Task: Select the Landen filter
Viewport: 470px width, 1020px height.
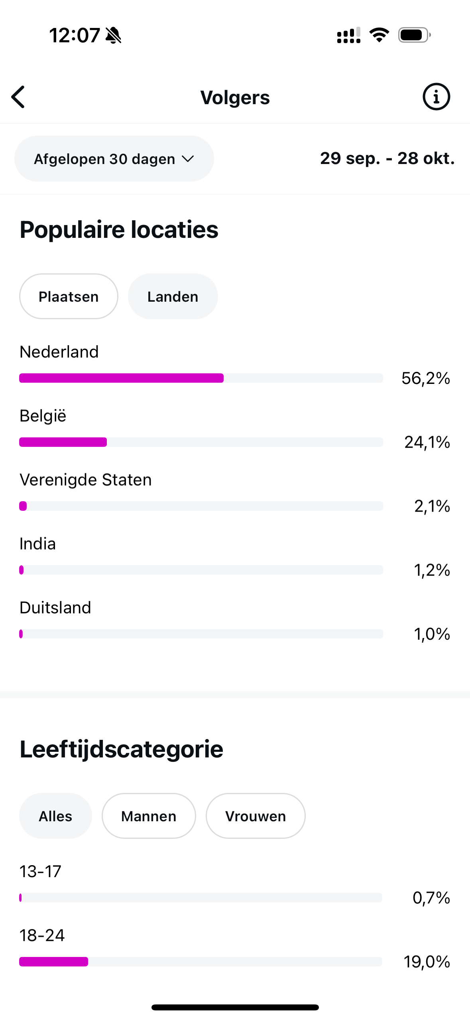Action: click(x=173, y=297)
